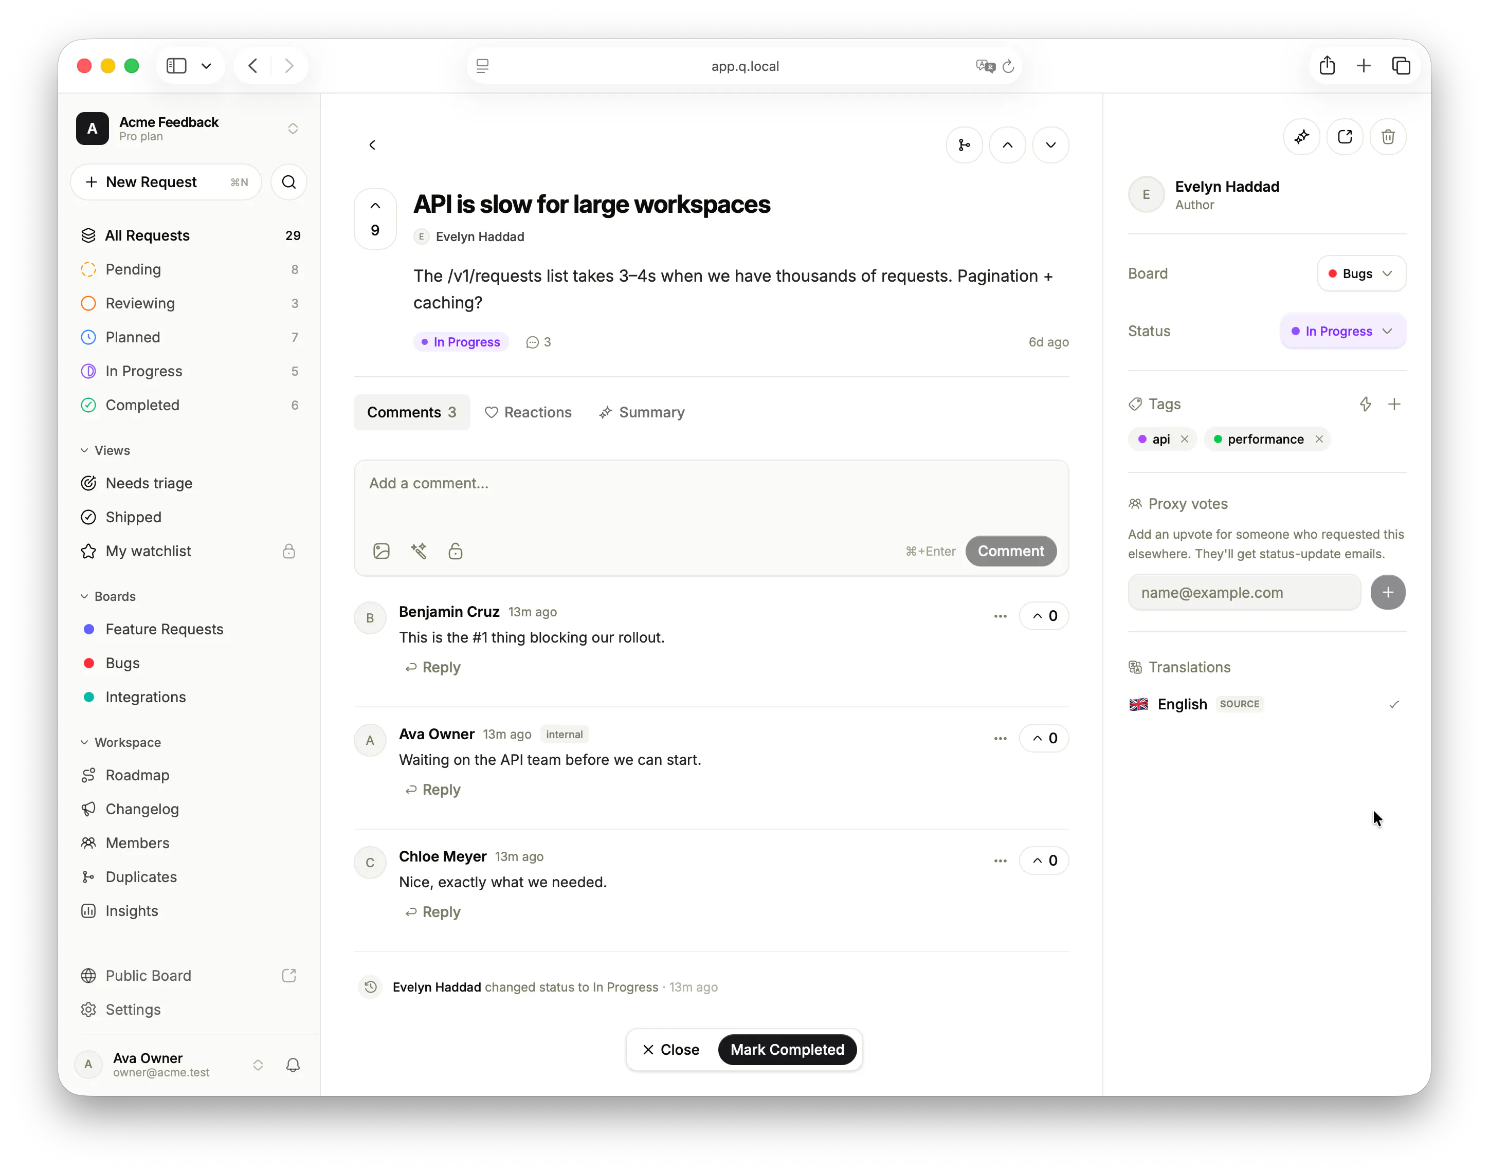Open My watchlist view
The width and height of the screenshot is (1489, 1172).
(190, 551)
